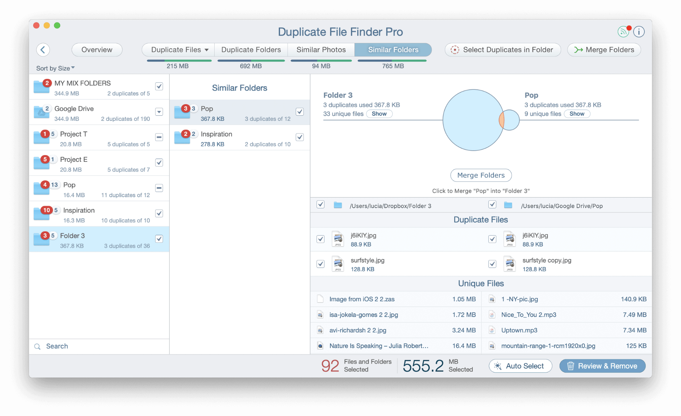
Task: Click the Pop folder icon in left list
Action: [x=42, y=188]
